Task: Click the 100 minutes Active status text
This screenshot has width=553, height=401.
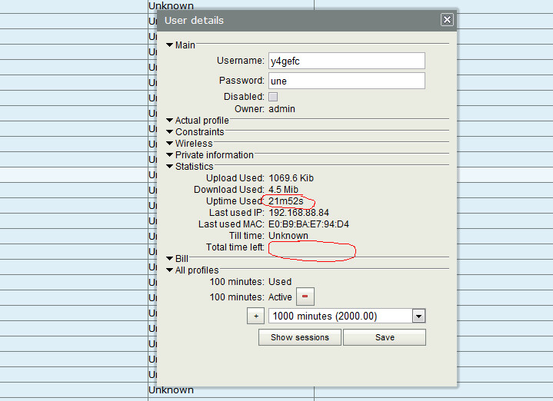Action: click(280, 297)
